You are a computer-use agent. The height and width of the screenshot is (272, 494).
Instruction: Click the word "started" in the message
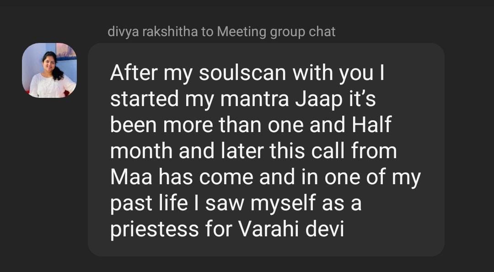coord(140,99)
